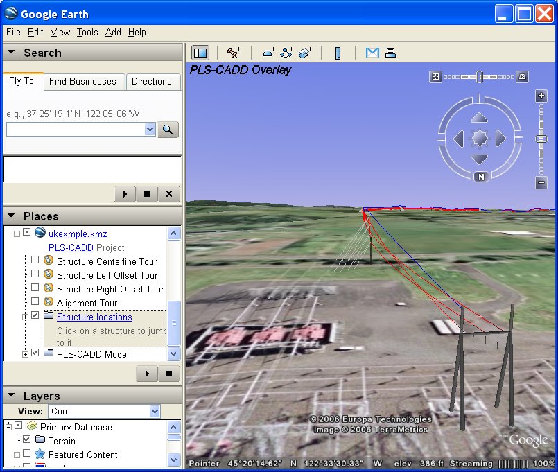This screenshot has width=558, height=472.
Task: Open the Add menu
Action: 113,33
